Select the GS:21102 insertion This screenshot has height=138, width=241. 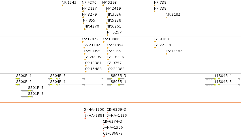tap(92, 45)
